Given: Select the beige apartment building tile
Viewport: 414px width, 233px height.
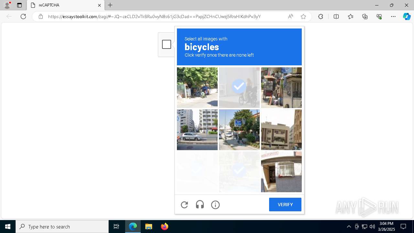Looking at the screenshot, I should pyautogui.click(x=281, y=130).
